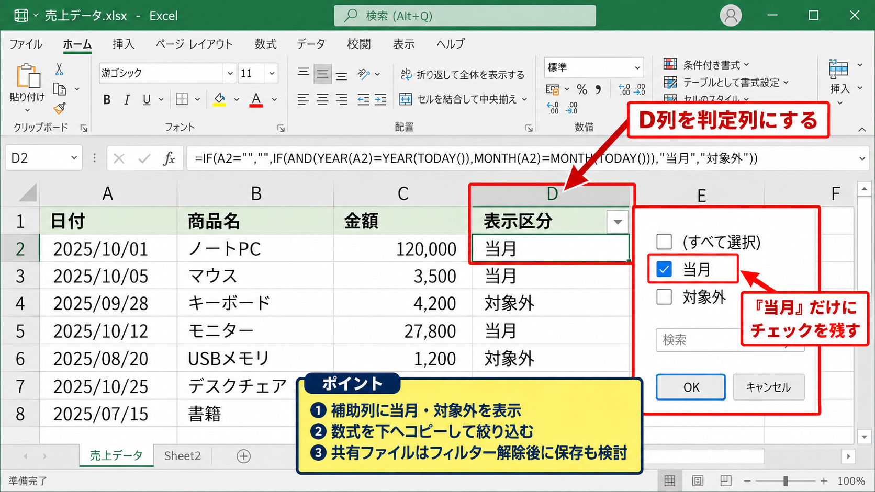Select the Format Painter brush
The width and height of the screenshot is (875, 492).
point(60,108)
